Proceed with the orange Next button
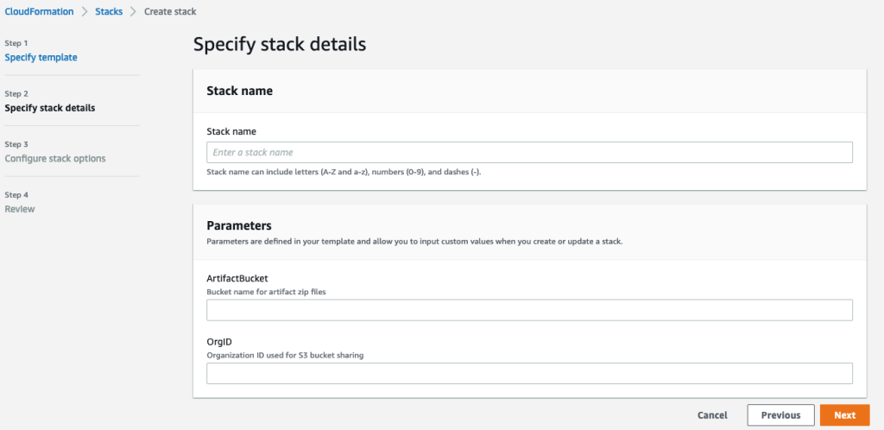The height and width of the screenshot is (430, 884). pyautogui.click(x=844, y=415)
